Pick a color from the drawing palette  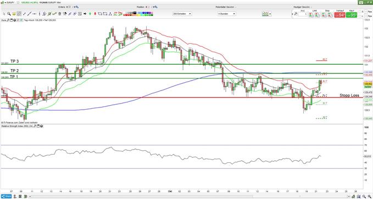(138, 14)
